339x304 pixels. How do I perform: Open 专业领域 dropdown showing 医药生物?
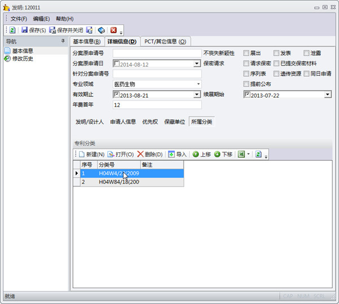198,84
